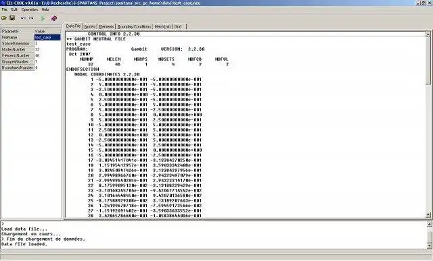Click the GAMBIT NEUTRAL FILE line
This screenshot has width=433, height=261.
point(96,39)
